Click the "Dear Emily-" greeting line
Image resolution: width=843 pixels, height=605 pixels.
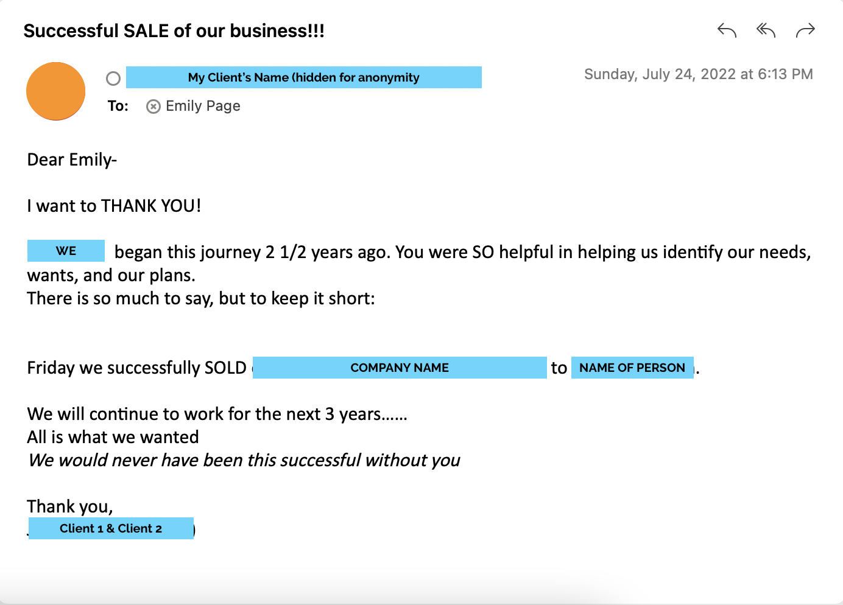72,159
